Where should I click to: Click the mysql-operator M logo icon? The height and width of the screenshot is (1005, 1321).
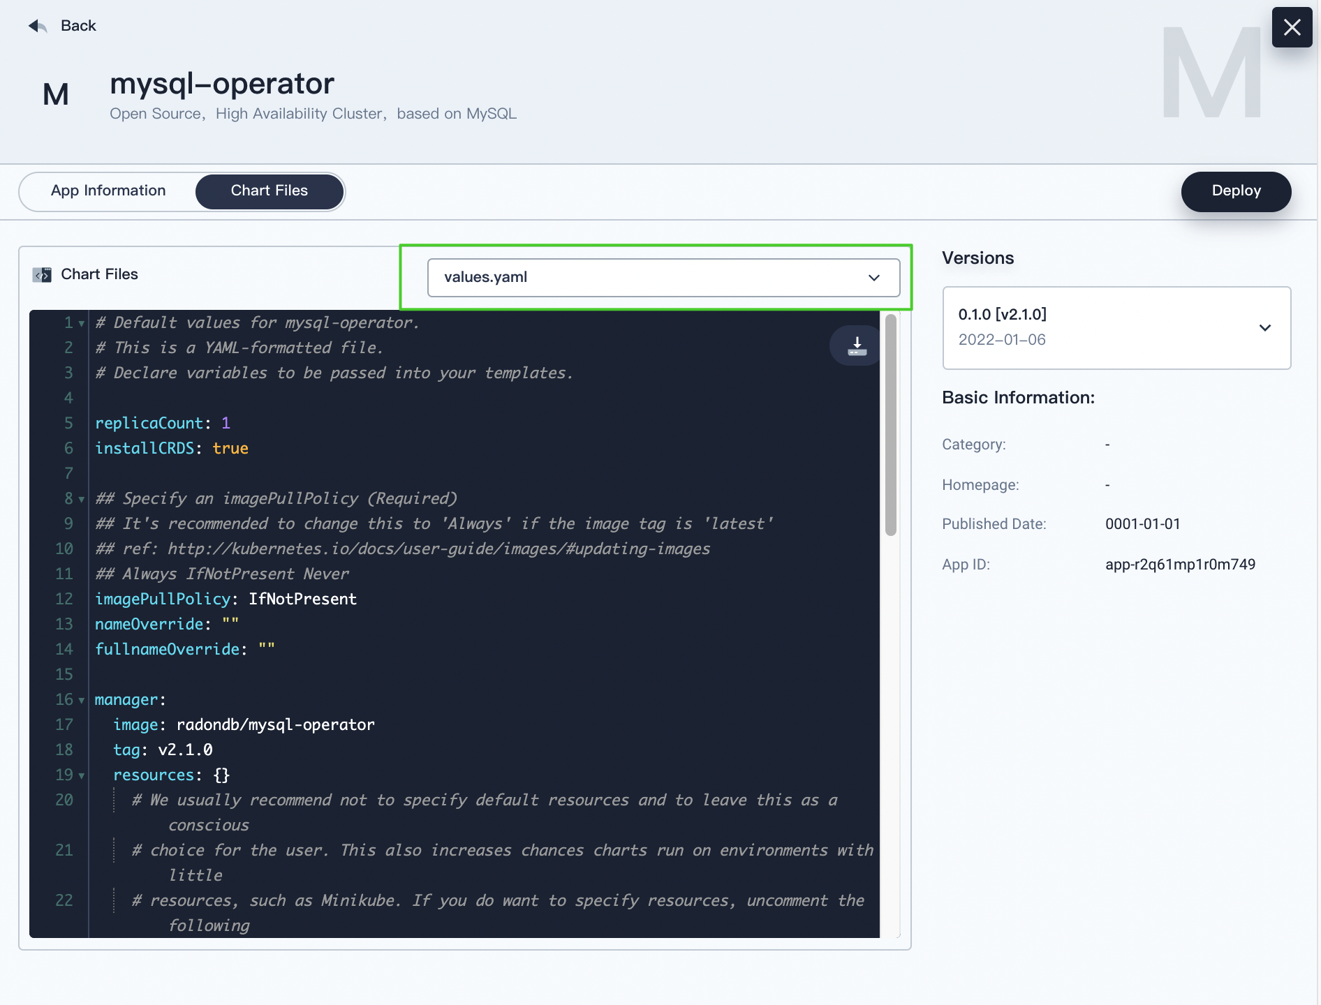point(55,94)
